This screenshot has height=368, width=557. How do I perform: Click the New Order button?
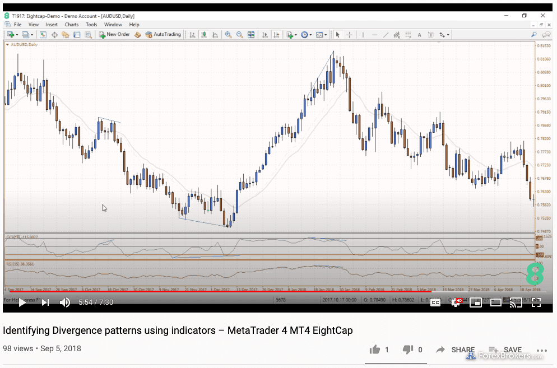coord(114,35)
